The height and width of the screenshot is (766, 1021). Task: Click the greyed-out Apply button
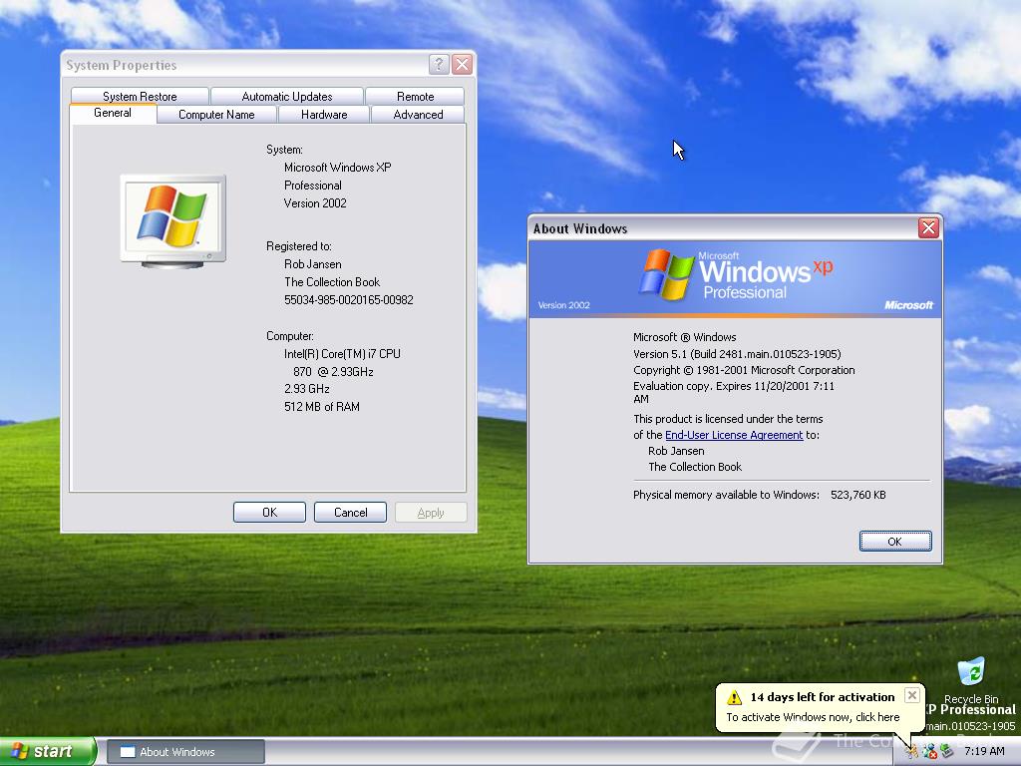(x=431, y=513)
